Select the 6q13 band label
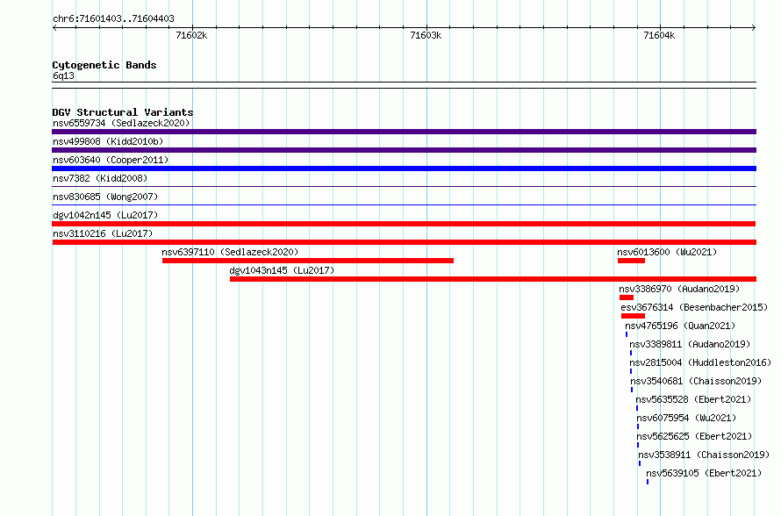 [63, 75]
